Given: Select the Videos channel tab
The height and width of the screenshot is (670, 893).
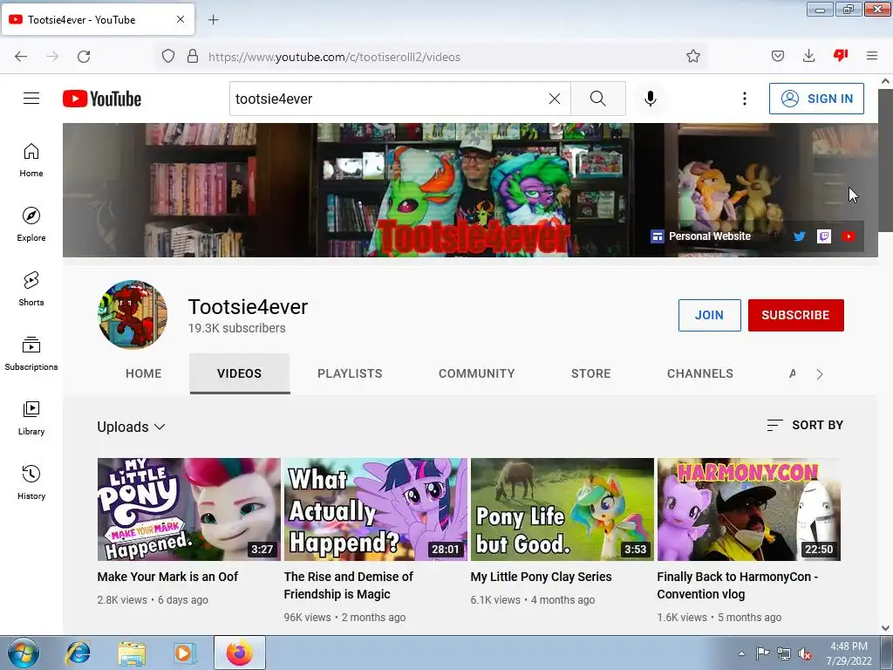Looking at the screenshot, I should pyautogui.click(x=239, y=373).
